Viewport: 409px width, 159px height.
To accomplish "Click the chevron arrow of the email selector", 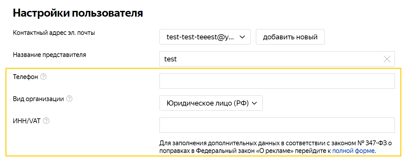I will [242, 37].
